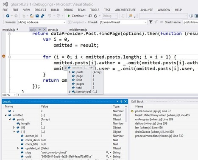Collapse the [1] item in Locals
Screen dimensions: 198x160
14,131
